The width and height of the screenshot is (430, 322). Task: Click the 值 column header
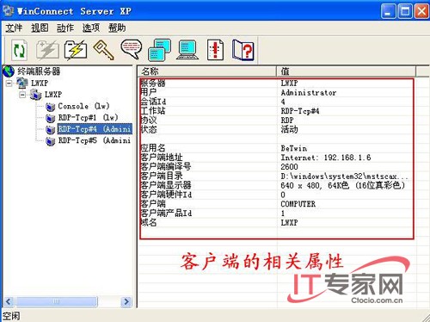[347, 71]
